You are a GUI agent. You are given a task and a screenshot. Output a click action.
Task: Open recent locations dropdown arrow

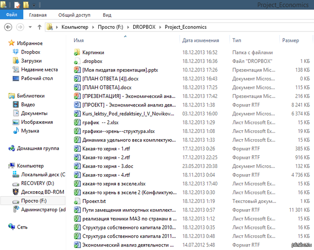click(x=31, y=27)
